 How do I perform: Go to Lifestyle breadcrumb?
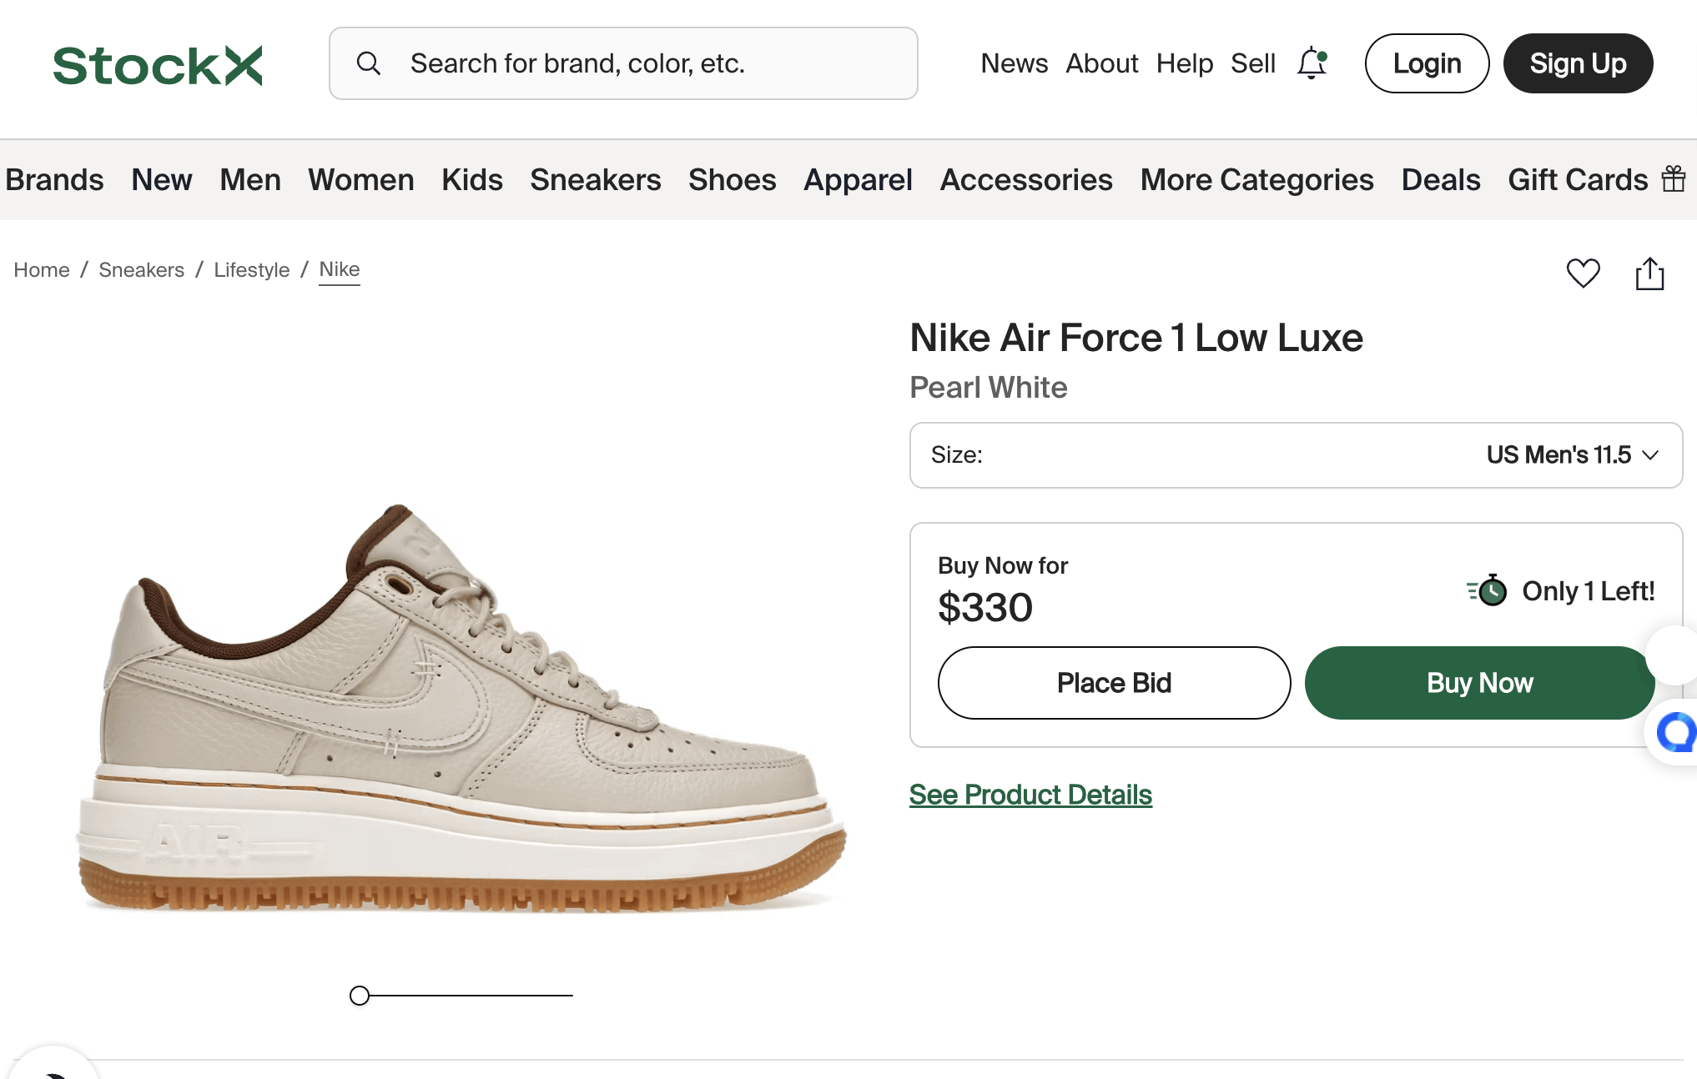coord(251,270)
